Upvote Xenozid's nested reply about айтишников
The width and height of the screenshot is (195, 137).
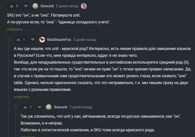(x=25, y=107)
